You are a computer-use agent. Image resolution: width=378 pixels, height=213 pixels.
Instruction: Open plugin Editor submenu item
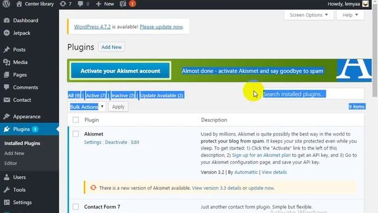11,163
